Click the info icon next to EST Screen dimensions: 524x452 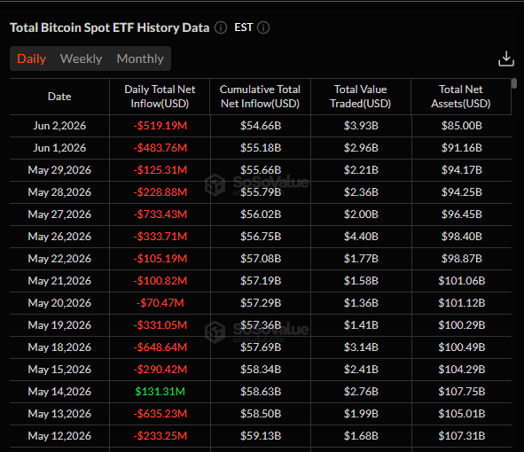click(263, 27)
